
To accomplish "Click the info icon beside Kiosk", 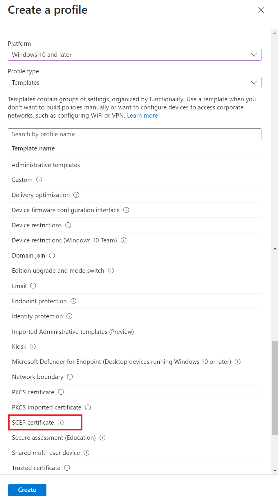I will click(33, 346).
